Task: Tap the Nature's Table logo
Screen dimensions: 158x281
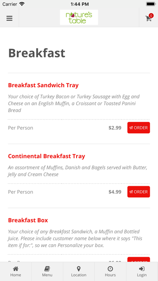Action: click(x=79, y=17)
